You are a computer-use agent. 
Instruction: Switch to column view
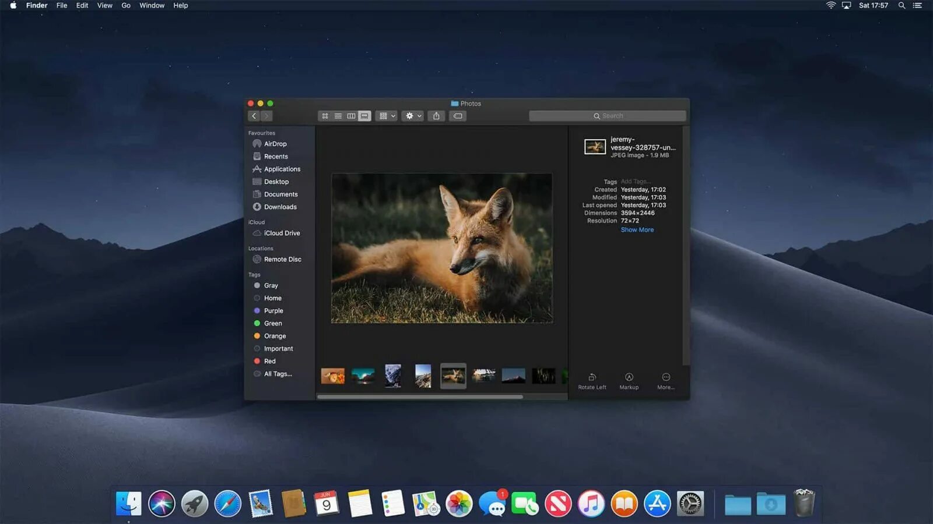351,116
